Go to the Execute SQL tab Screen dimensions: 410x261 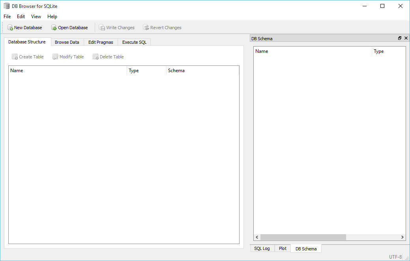134,42
